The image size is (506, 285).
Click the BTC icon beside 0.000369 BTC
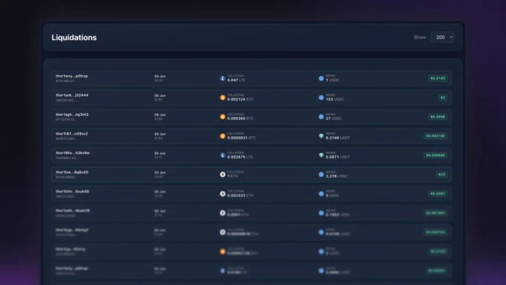click(x=222, y=117)
